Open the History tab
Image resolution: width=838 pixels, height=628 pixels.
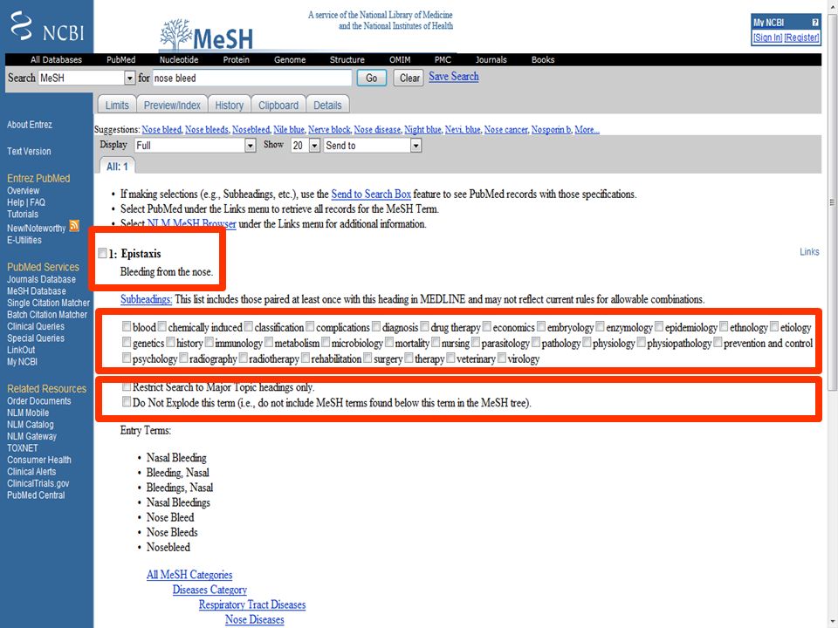pyautogui.click(x=230, y=106)
